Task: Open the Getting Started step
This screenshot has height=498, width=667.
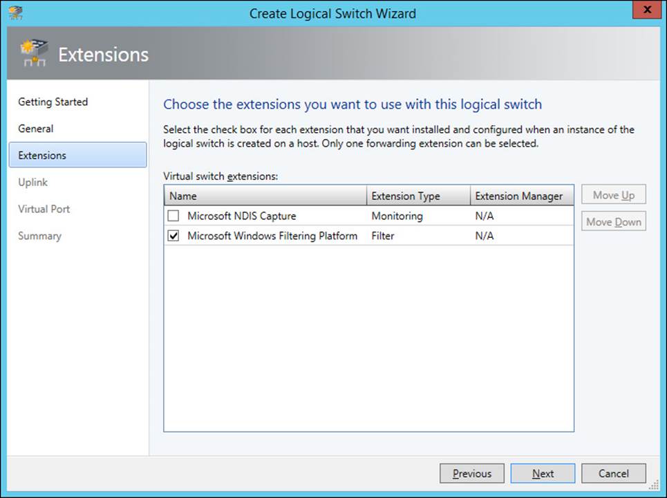Action: coord(53,102)
